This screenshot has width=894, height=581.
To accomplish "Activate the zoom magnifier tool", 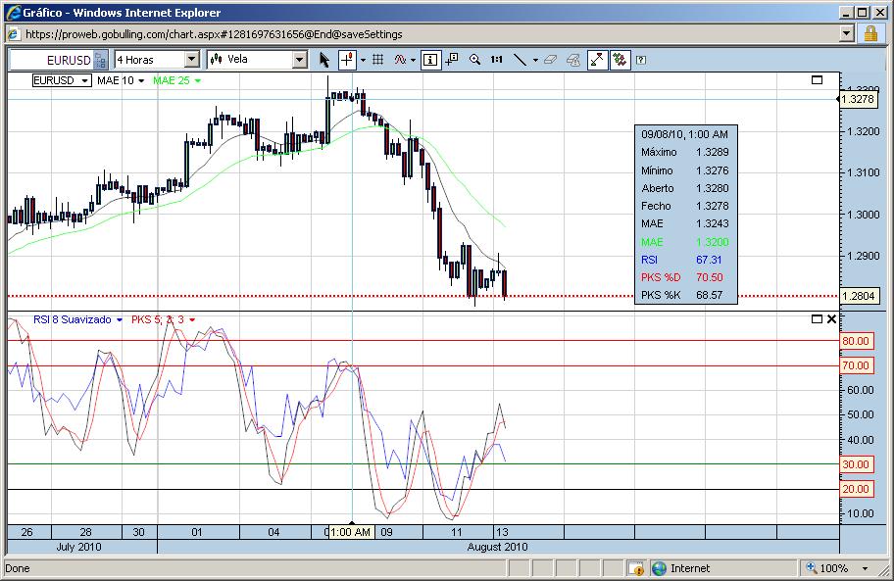I will 474,59.
